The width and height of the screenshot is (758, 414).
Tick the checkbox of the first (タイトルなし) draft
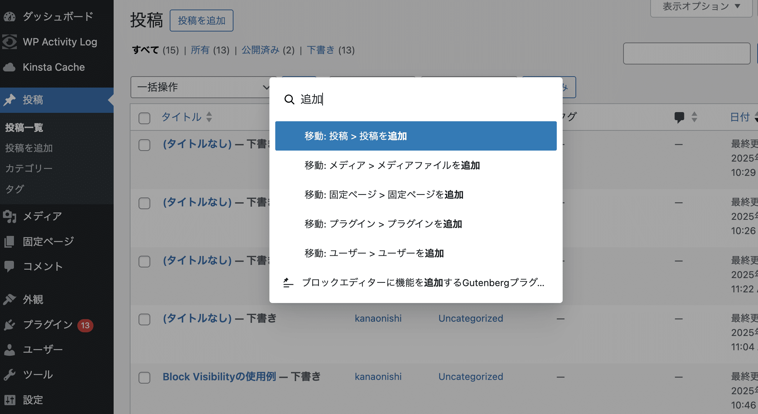tap(144, 145)
